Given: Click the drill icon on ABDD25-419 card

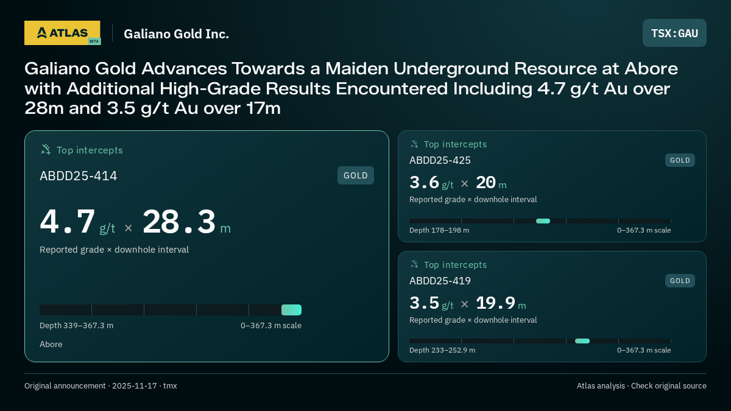Looking at the screenshot, I should [414, 264].
